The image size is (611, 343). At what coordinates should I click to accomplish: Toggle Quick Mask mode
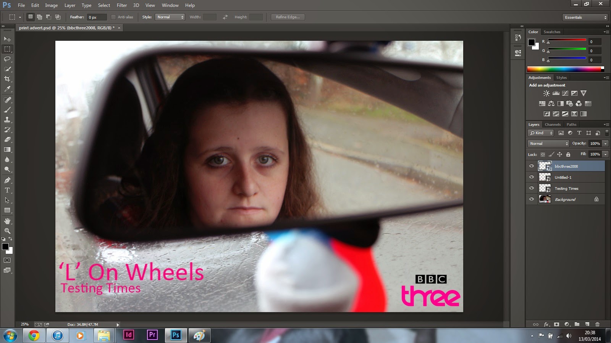7,260
